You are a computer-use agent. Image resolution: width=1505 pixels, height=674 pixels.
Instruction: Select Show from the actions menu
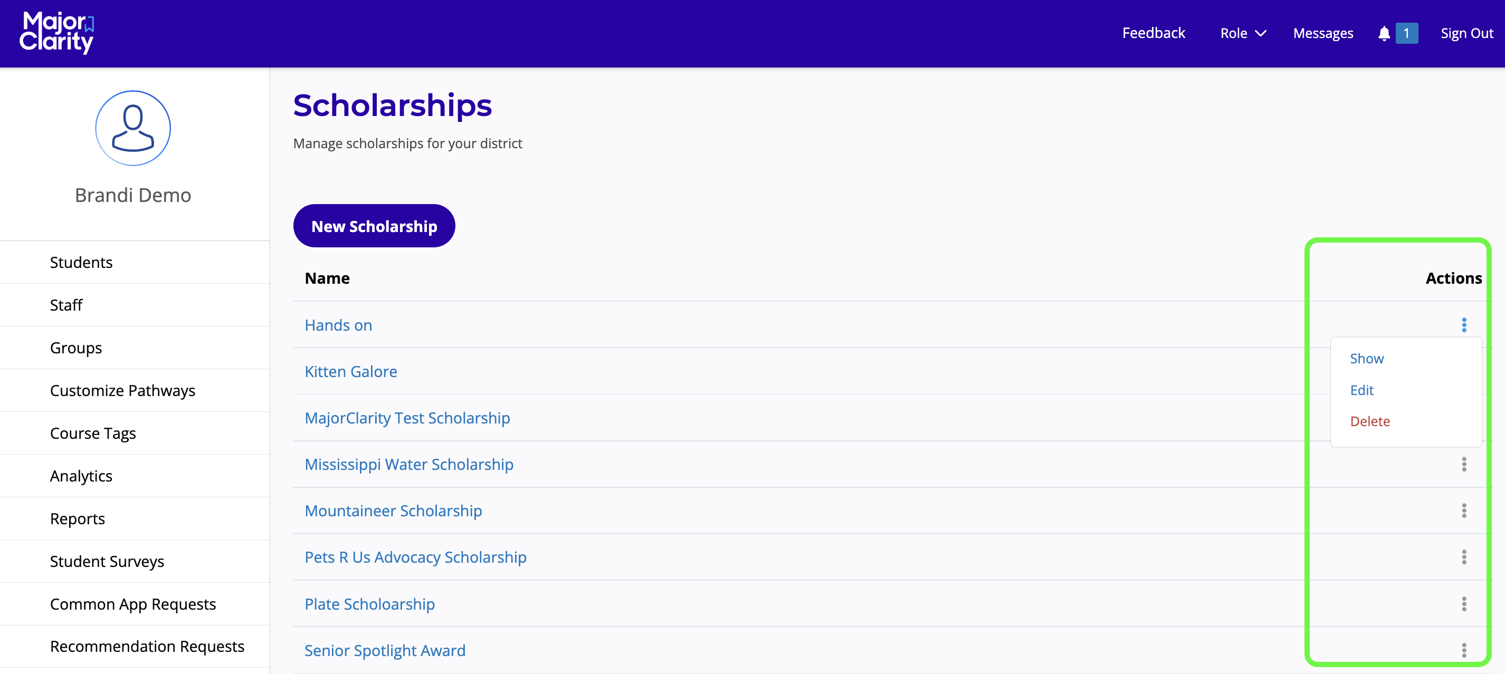[1367, 358]
